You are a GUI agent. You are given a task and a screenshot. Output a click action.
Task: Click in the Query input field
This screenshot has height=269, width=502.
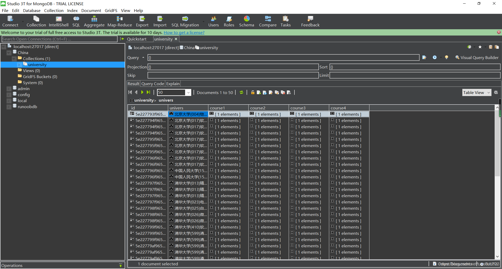click(x=283, y=57)
